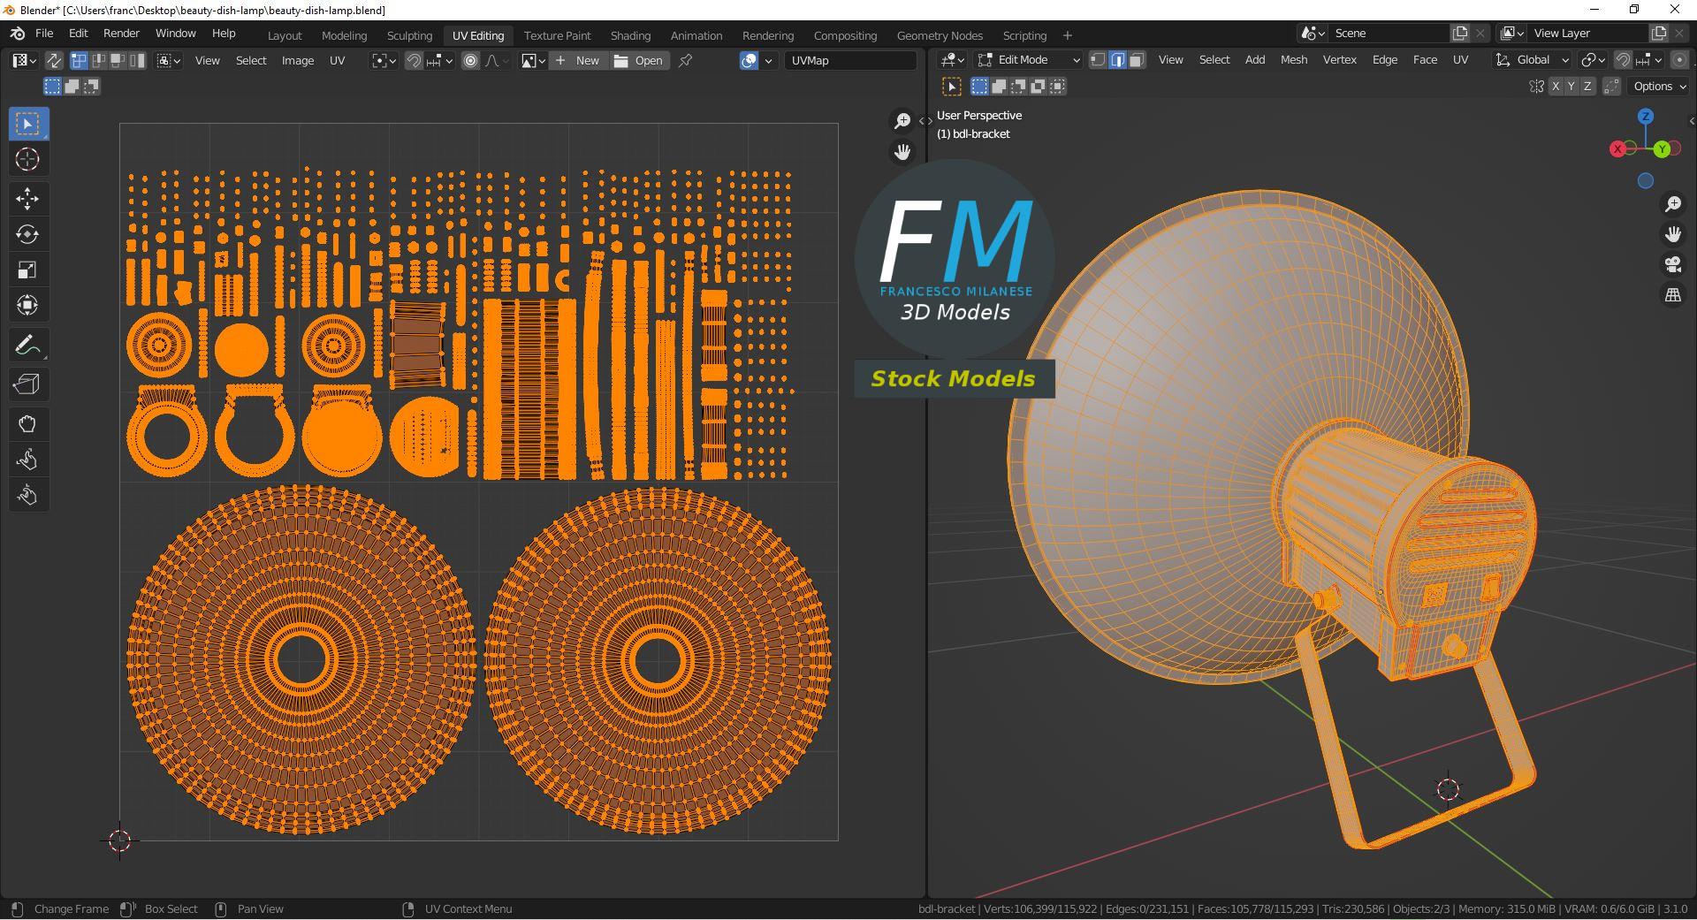Click the New image button
Screen dimensions: 1697x920
(577, 60)
